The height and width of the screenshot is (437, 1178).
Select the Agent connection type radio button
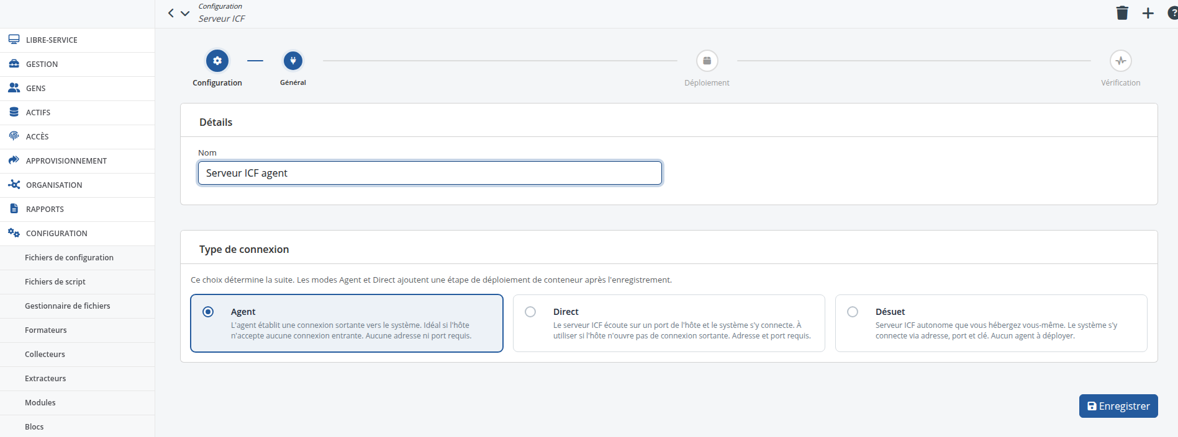click(x=208, y=312)
